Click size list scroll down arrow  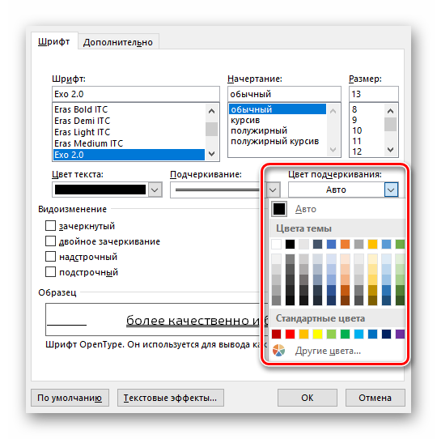[390, 150]
